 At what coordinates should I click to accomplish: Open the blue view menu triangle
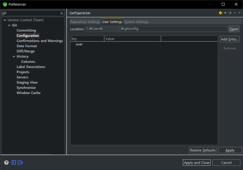(x=239, y=13)
